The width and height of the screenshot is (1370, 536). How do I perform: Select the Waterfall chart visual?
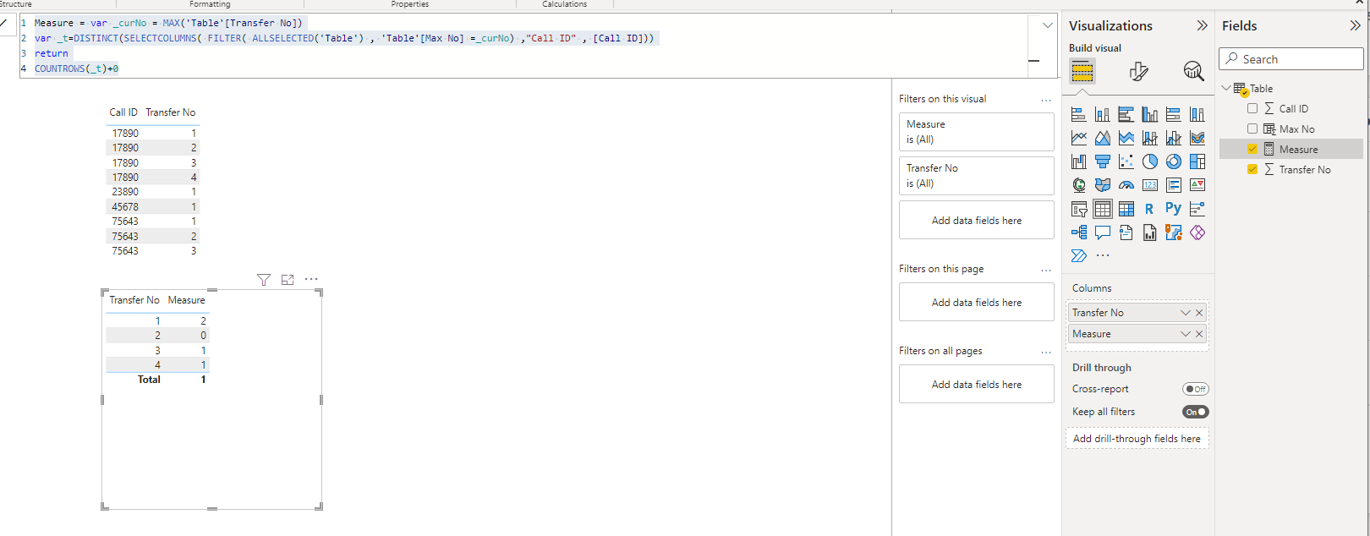[x=1079, y=161]
